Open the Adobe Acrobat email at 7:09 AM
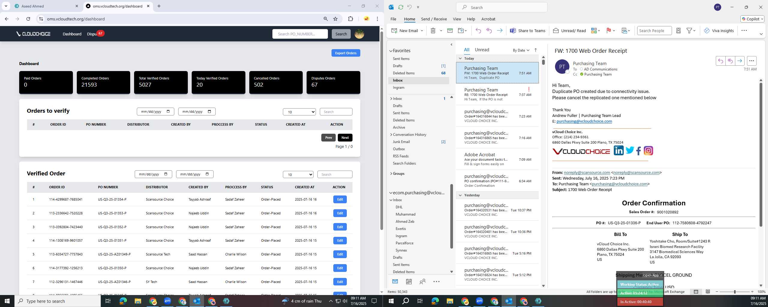Screen dimensions: 768x307 [497, 159]
